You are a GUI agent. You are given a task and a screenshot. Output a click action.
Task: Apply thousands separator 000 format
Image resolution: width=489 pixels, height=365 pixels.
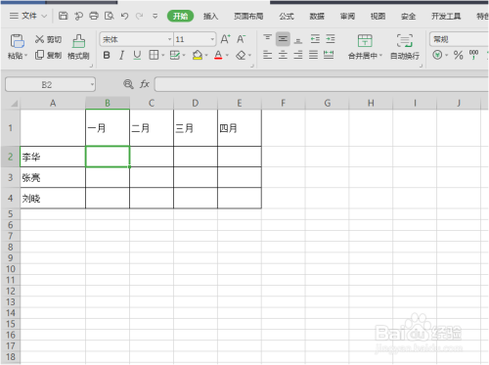click(473, 55)
